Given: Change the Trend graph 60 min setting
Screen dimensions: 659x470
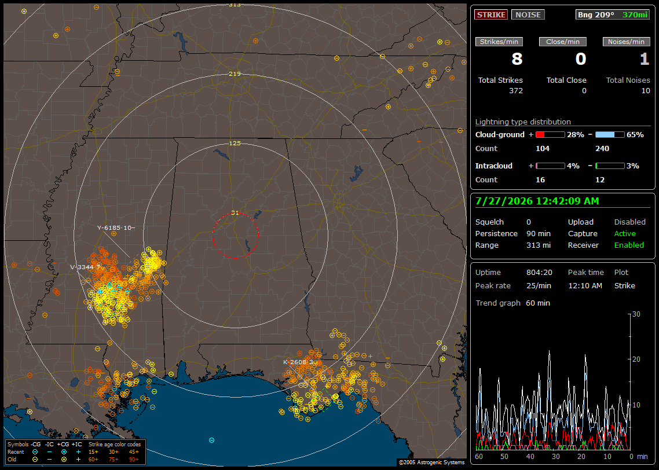Looking at the screenshot, I should point(537,303).
